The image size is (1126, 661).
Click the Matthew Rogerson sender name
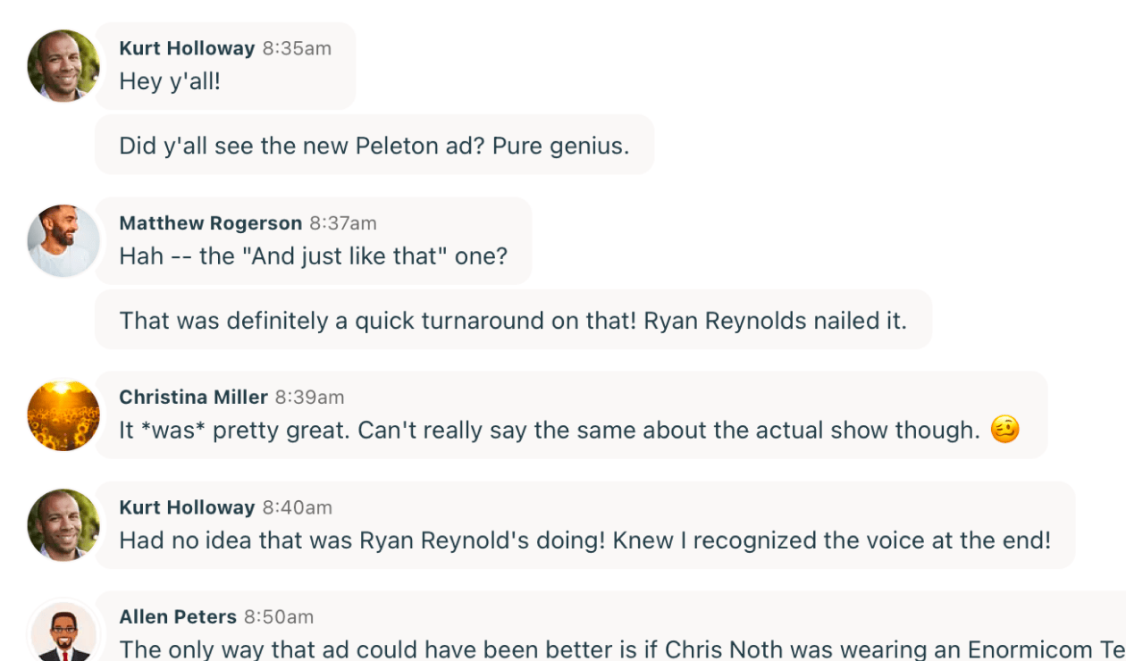point(211,223)
